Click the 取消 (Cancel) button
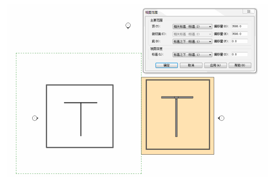The height and width of the screenshot is (177, 274). click(x=190, y=65)
